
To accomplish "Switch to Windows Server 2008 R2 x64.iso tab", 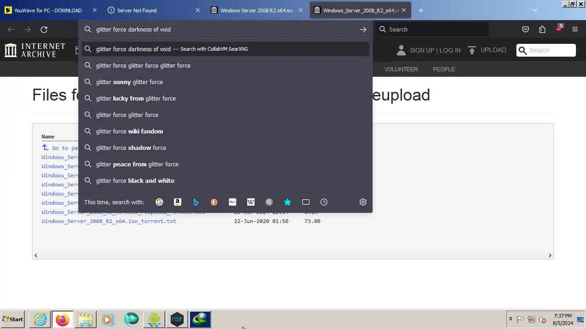I will tap(256, 10).
